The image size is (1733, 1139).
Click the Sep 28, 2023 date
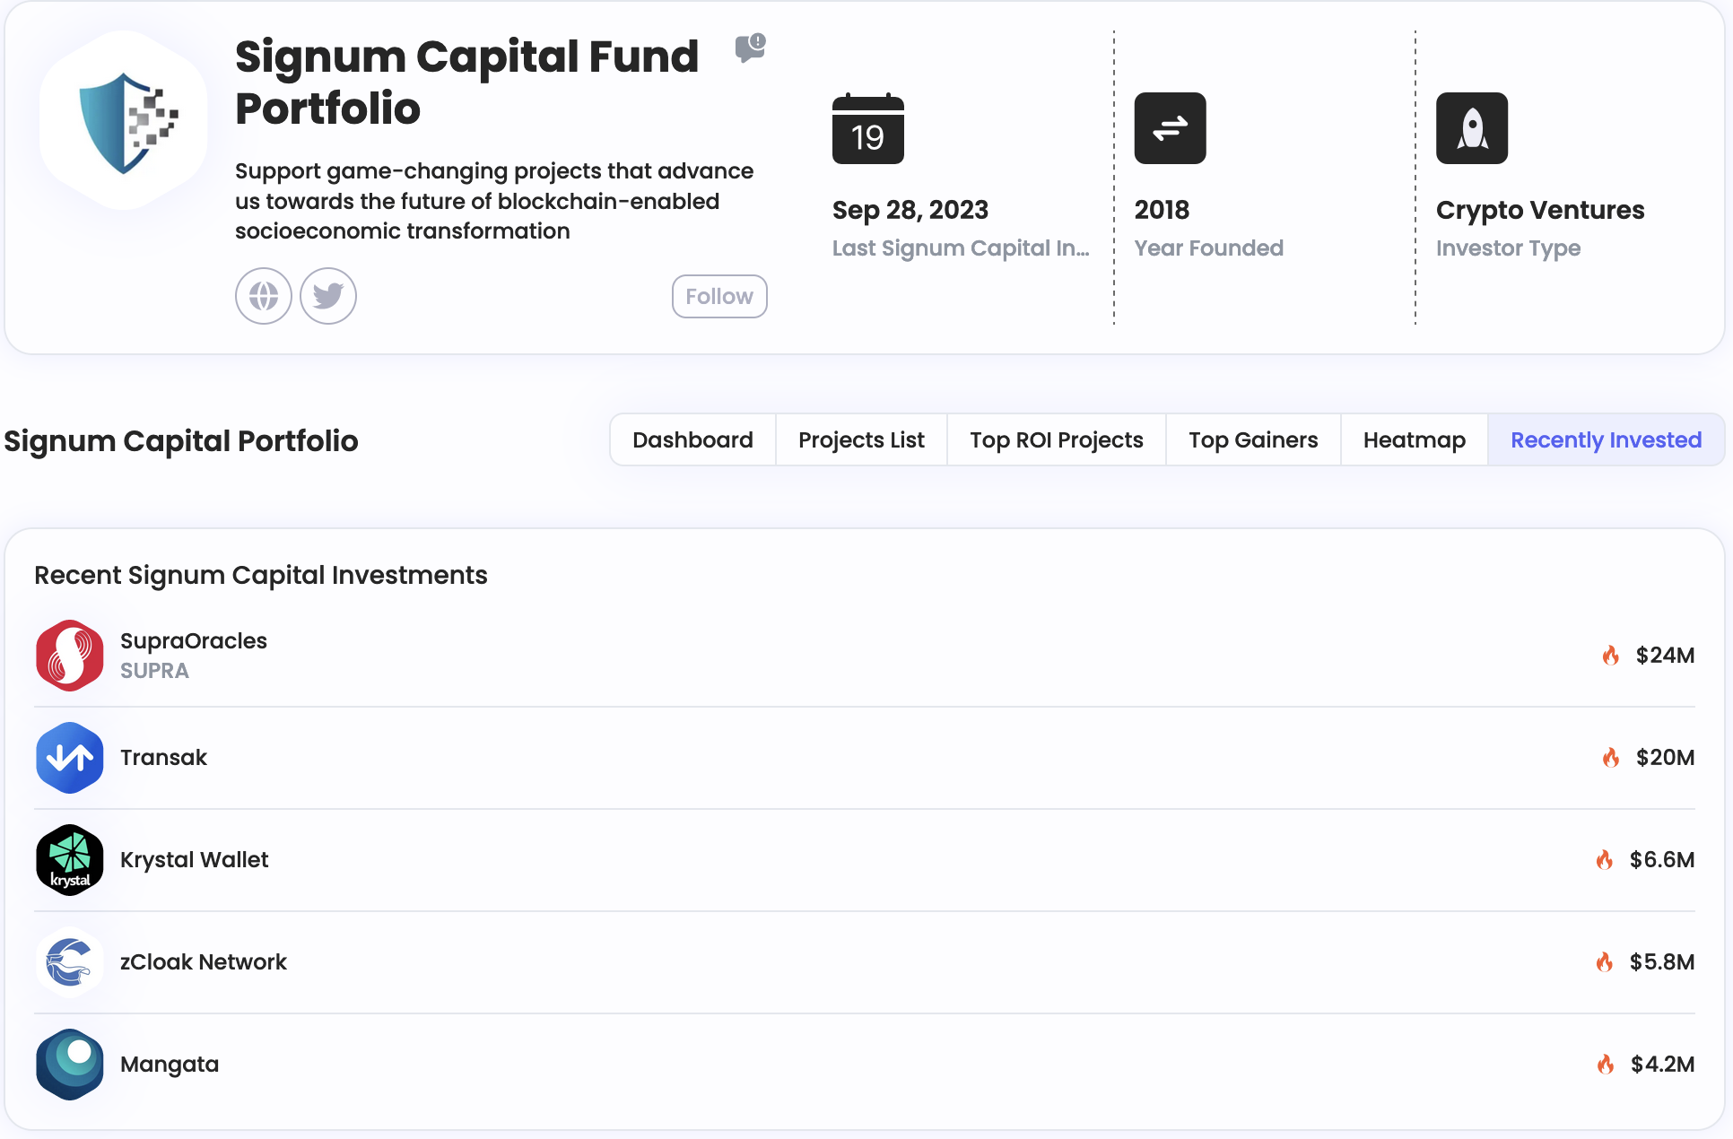(910, 210)
